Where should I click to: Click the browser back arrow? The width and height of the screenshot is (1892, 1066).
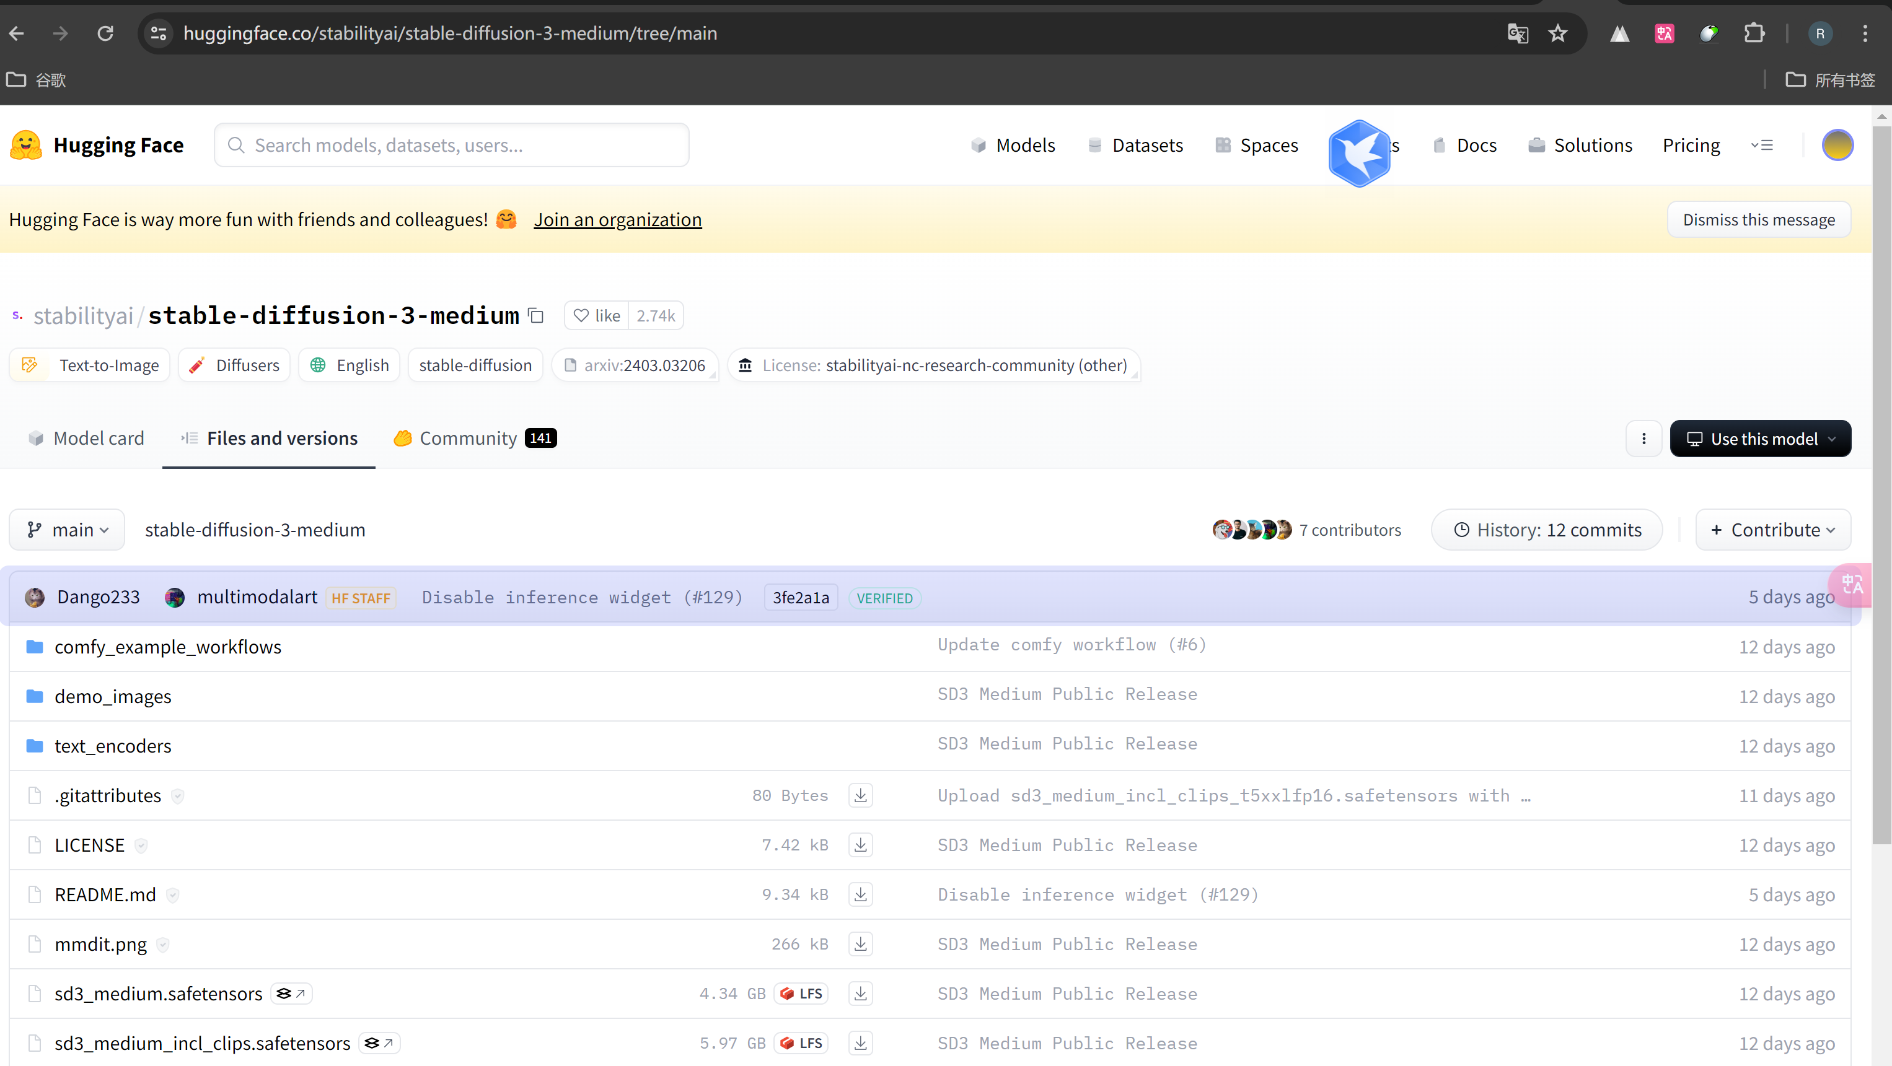17,34
